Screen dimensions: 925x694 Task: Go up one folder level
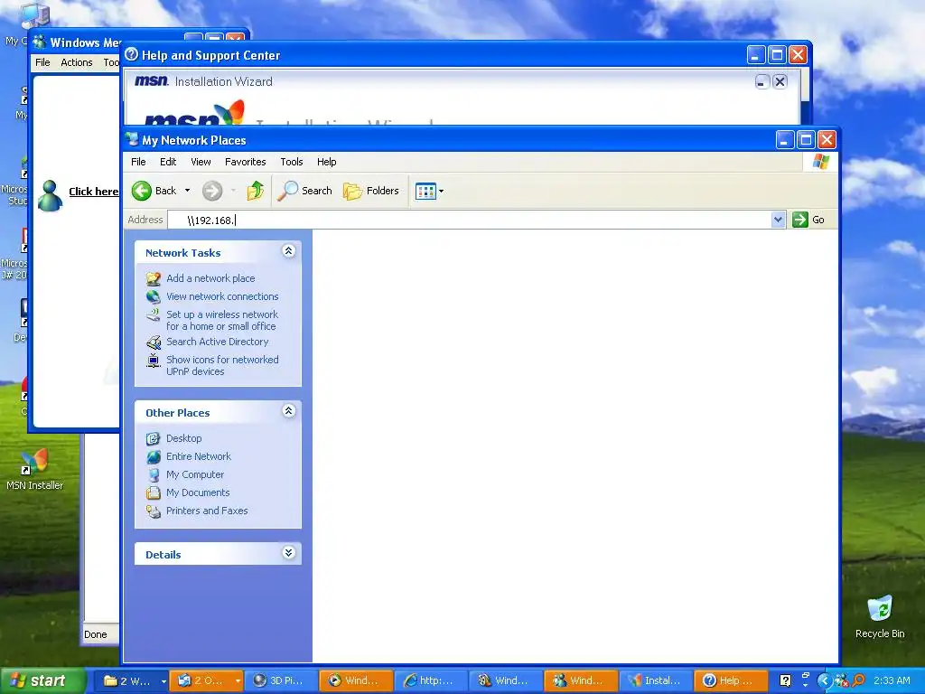256,191
